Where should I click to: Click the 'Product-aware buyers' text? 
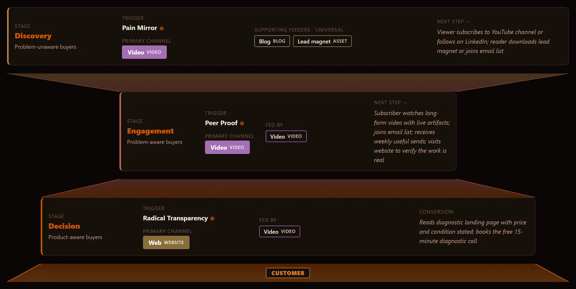[x=75, y=237]
